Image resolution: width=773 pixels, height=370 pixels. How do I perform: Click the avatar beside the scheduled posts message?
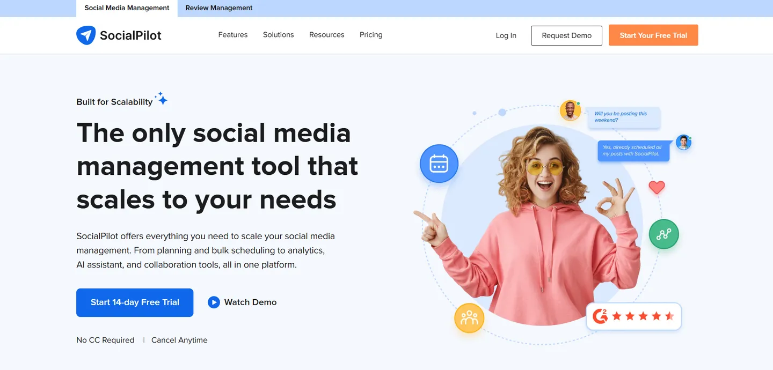point(683,142)
